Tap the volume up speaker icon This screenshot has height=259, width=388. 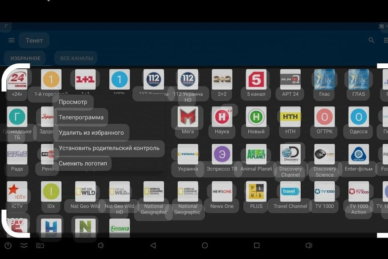click(x=309, y=245)
